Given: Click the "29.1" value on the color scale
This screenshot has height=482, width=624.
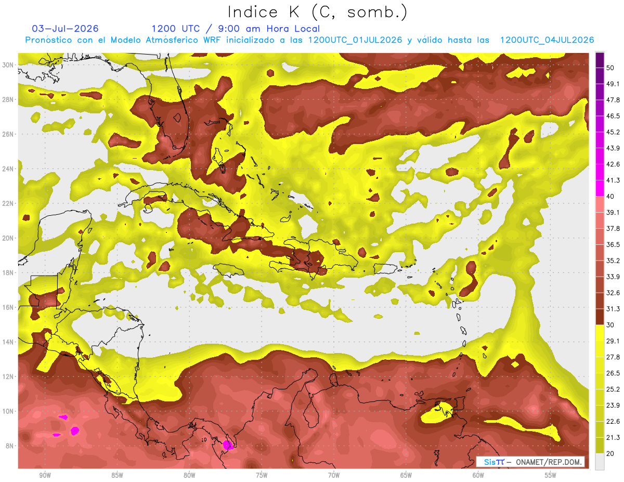Looking at the screenshot, I should (614, 341).
